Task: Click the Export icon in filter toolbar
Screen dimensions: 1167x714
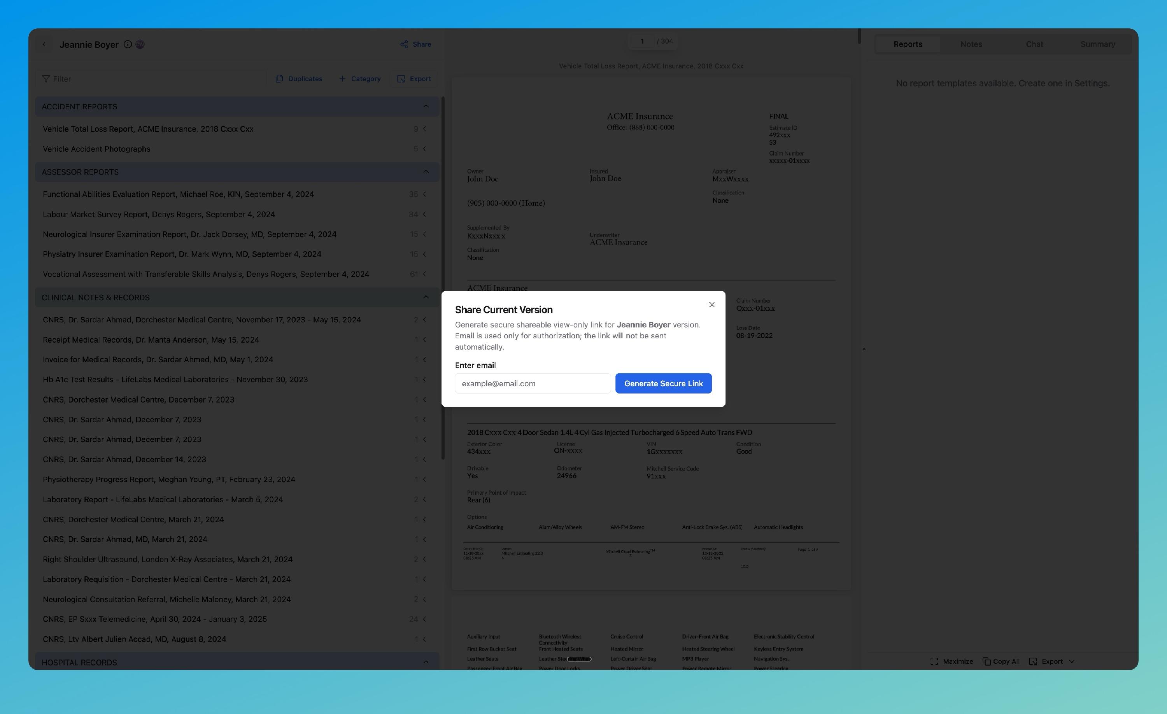Action: (401, 79)
